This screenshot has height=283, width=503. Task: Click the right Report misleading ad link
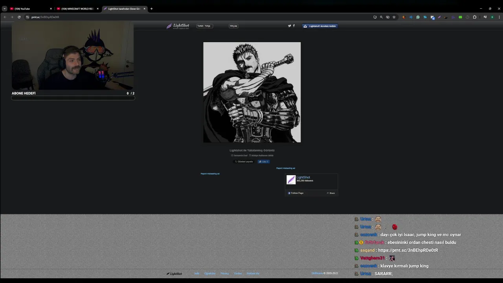(x=286, y=168)
